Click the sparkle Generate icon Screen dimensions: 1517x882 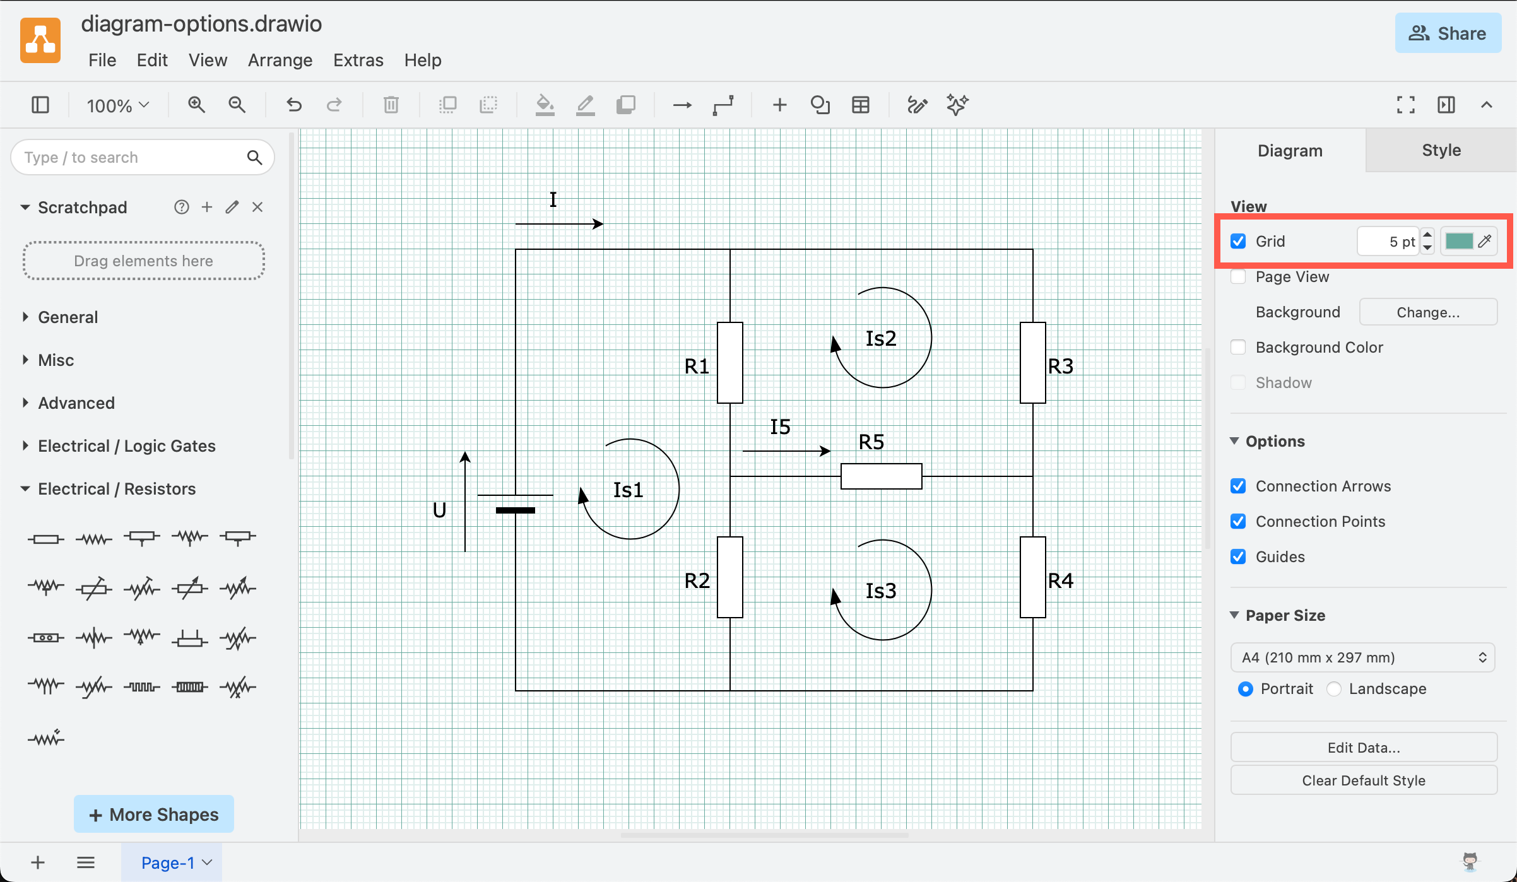point(958,105)
